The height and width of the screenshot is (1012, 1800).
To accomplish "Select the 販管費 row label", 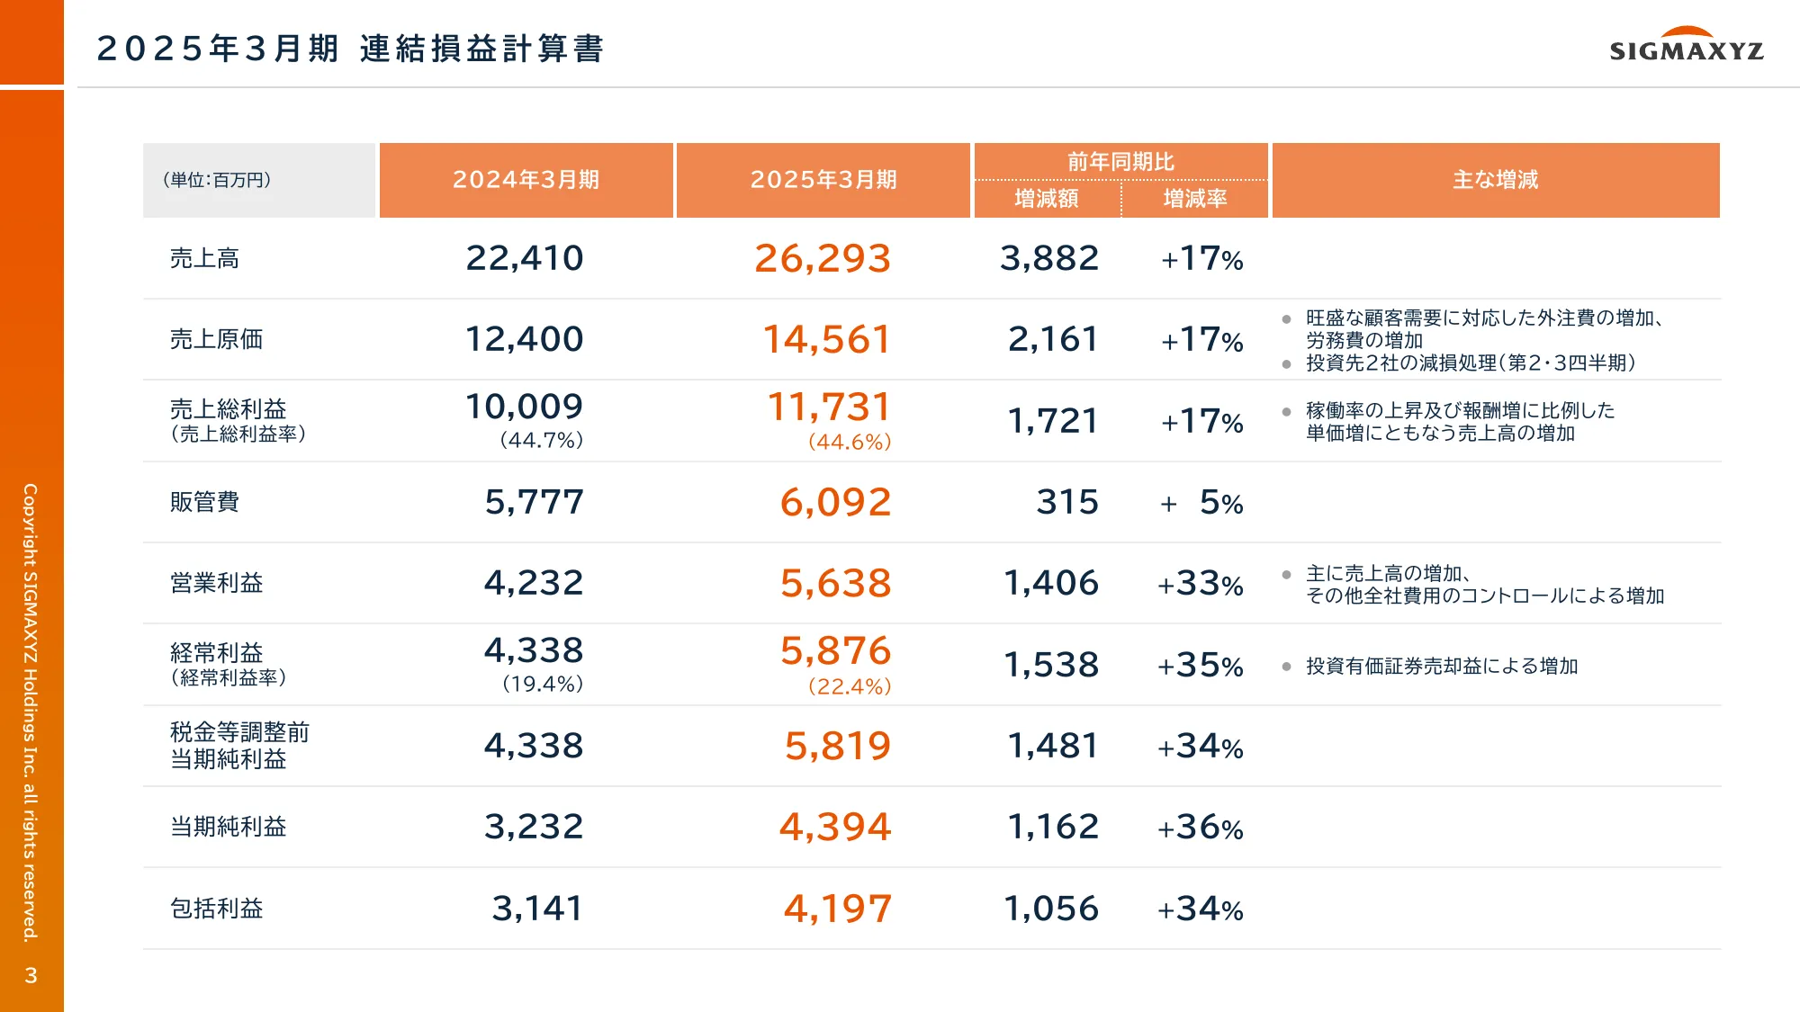I will coord(204,502).
